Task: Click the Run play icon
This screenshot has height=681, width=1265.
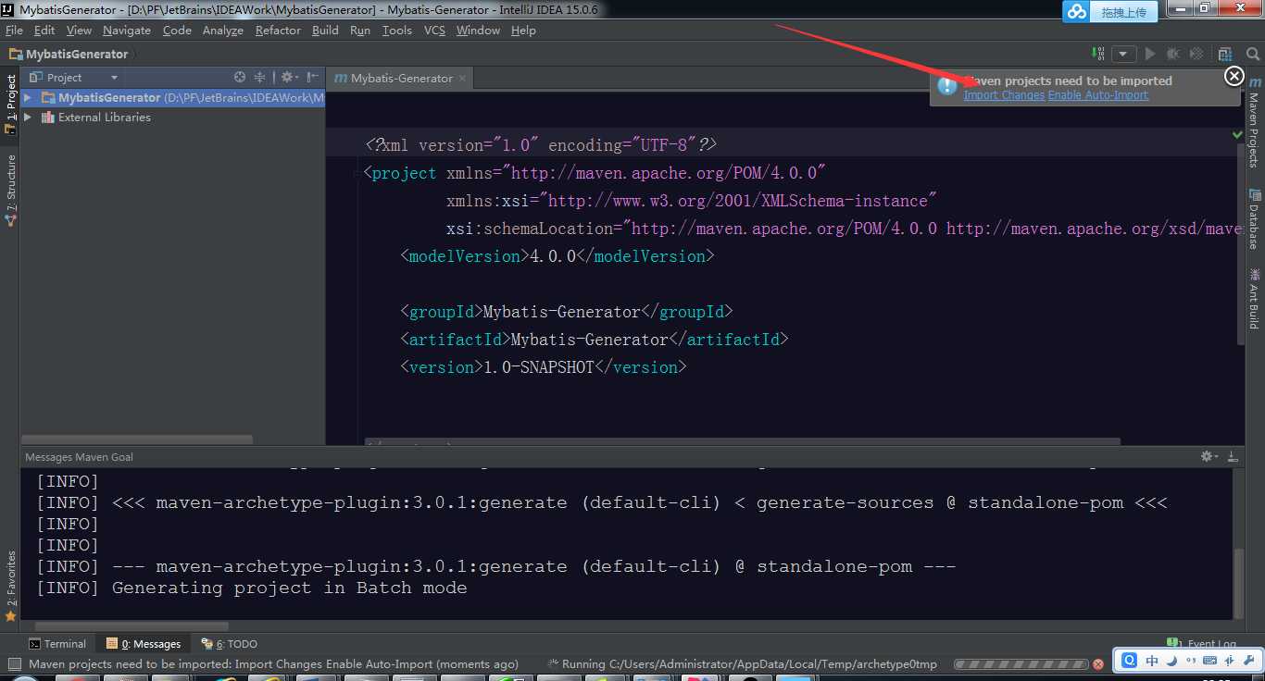Action: pyautogui.click(x=1150, y=55)
